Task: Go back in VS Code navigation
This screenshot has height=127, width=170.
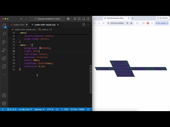Action: point(21,19)
